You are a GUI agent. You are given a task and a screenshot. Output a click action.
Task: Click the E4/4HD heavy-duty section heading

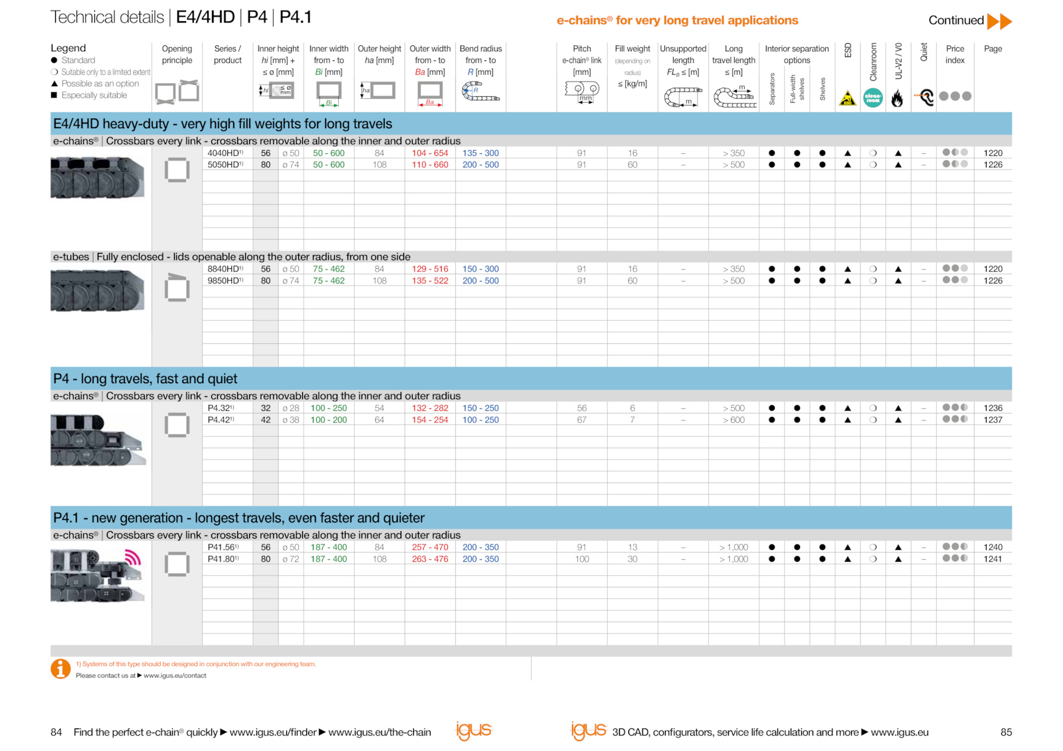click(223, 124)
